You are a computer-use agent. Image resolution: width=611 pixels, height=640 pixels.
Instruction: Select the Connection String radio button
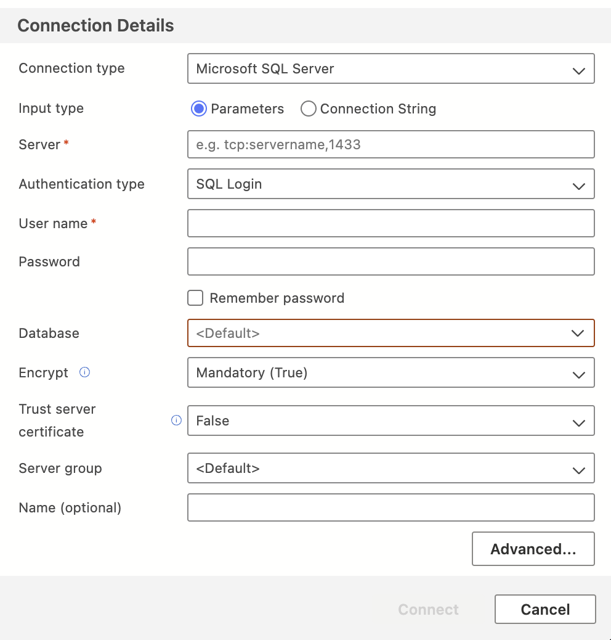pos(308,109)
